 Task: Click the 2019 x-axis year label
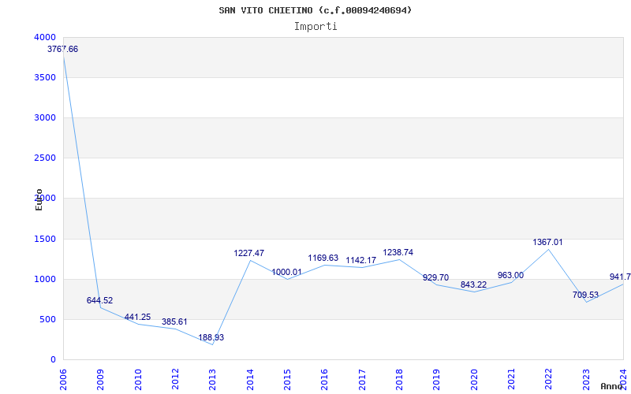(x=436, y=378)
